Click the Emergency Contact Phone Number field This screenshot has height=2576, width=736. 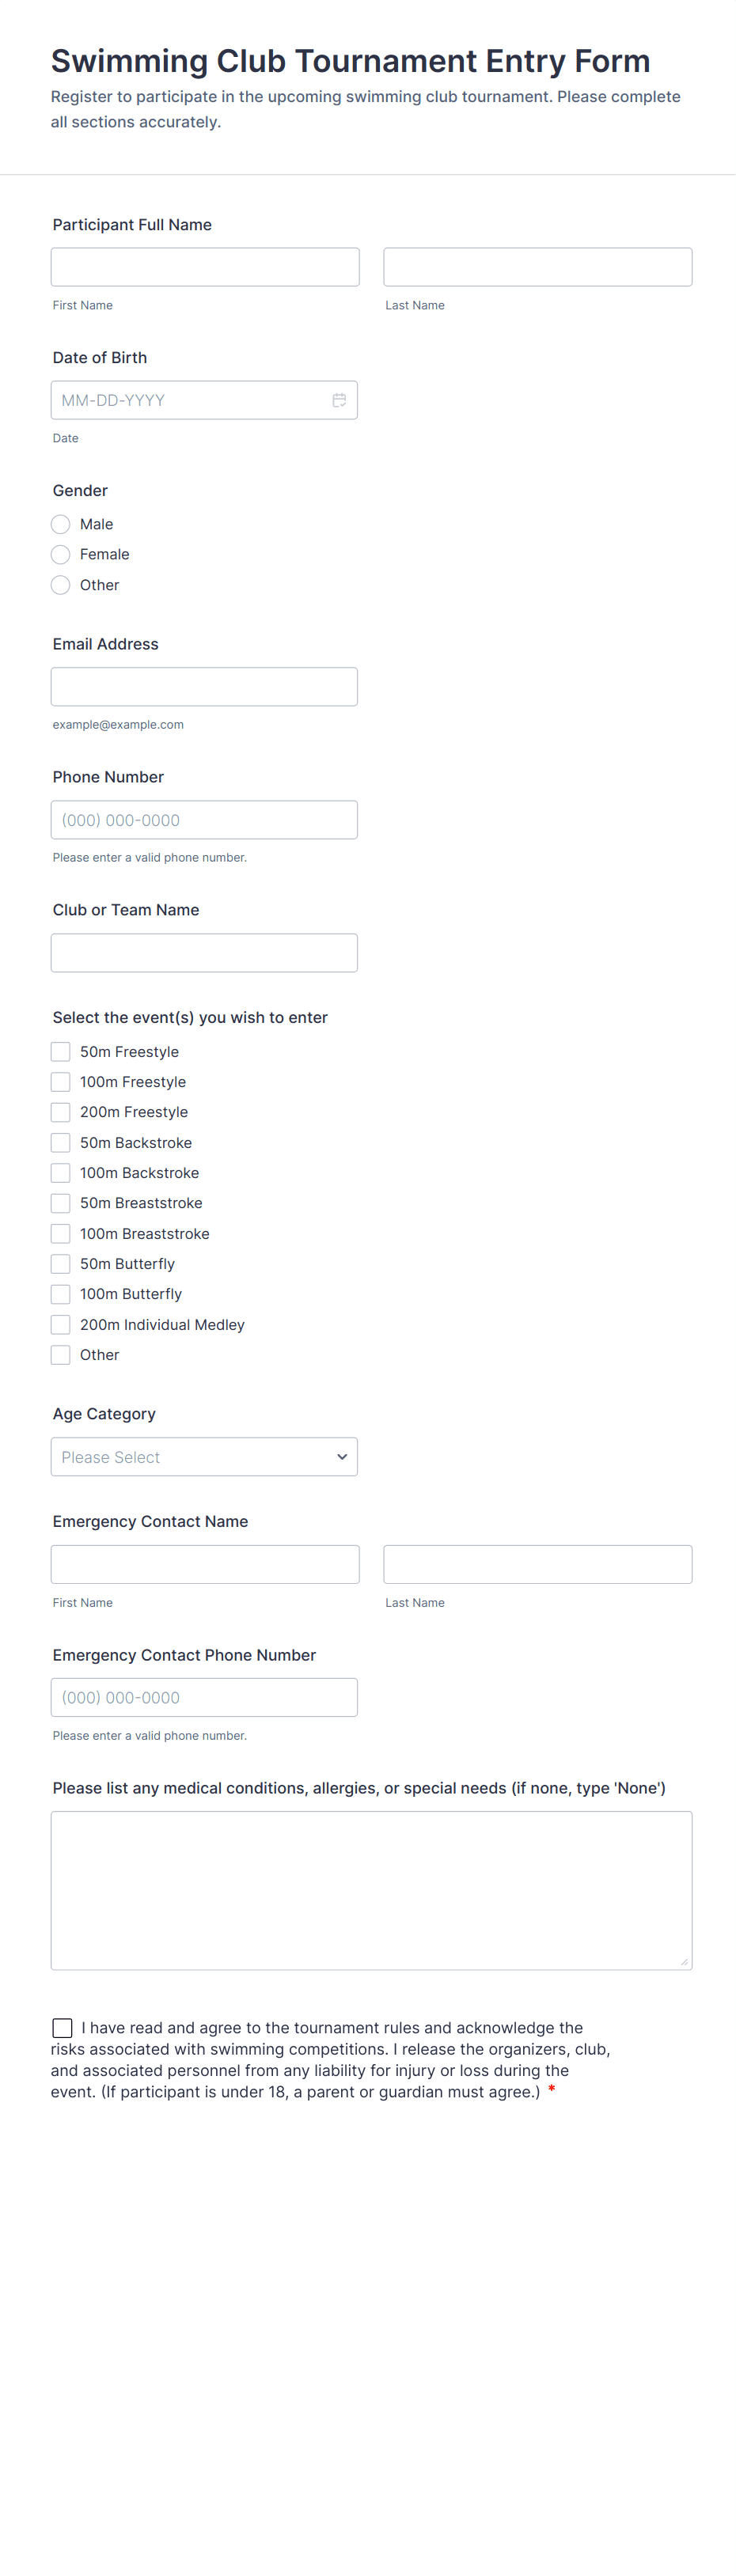pyautogui.click(x=204, y=1697)
